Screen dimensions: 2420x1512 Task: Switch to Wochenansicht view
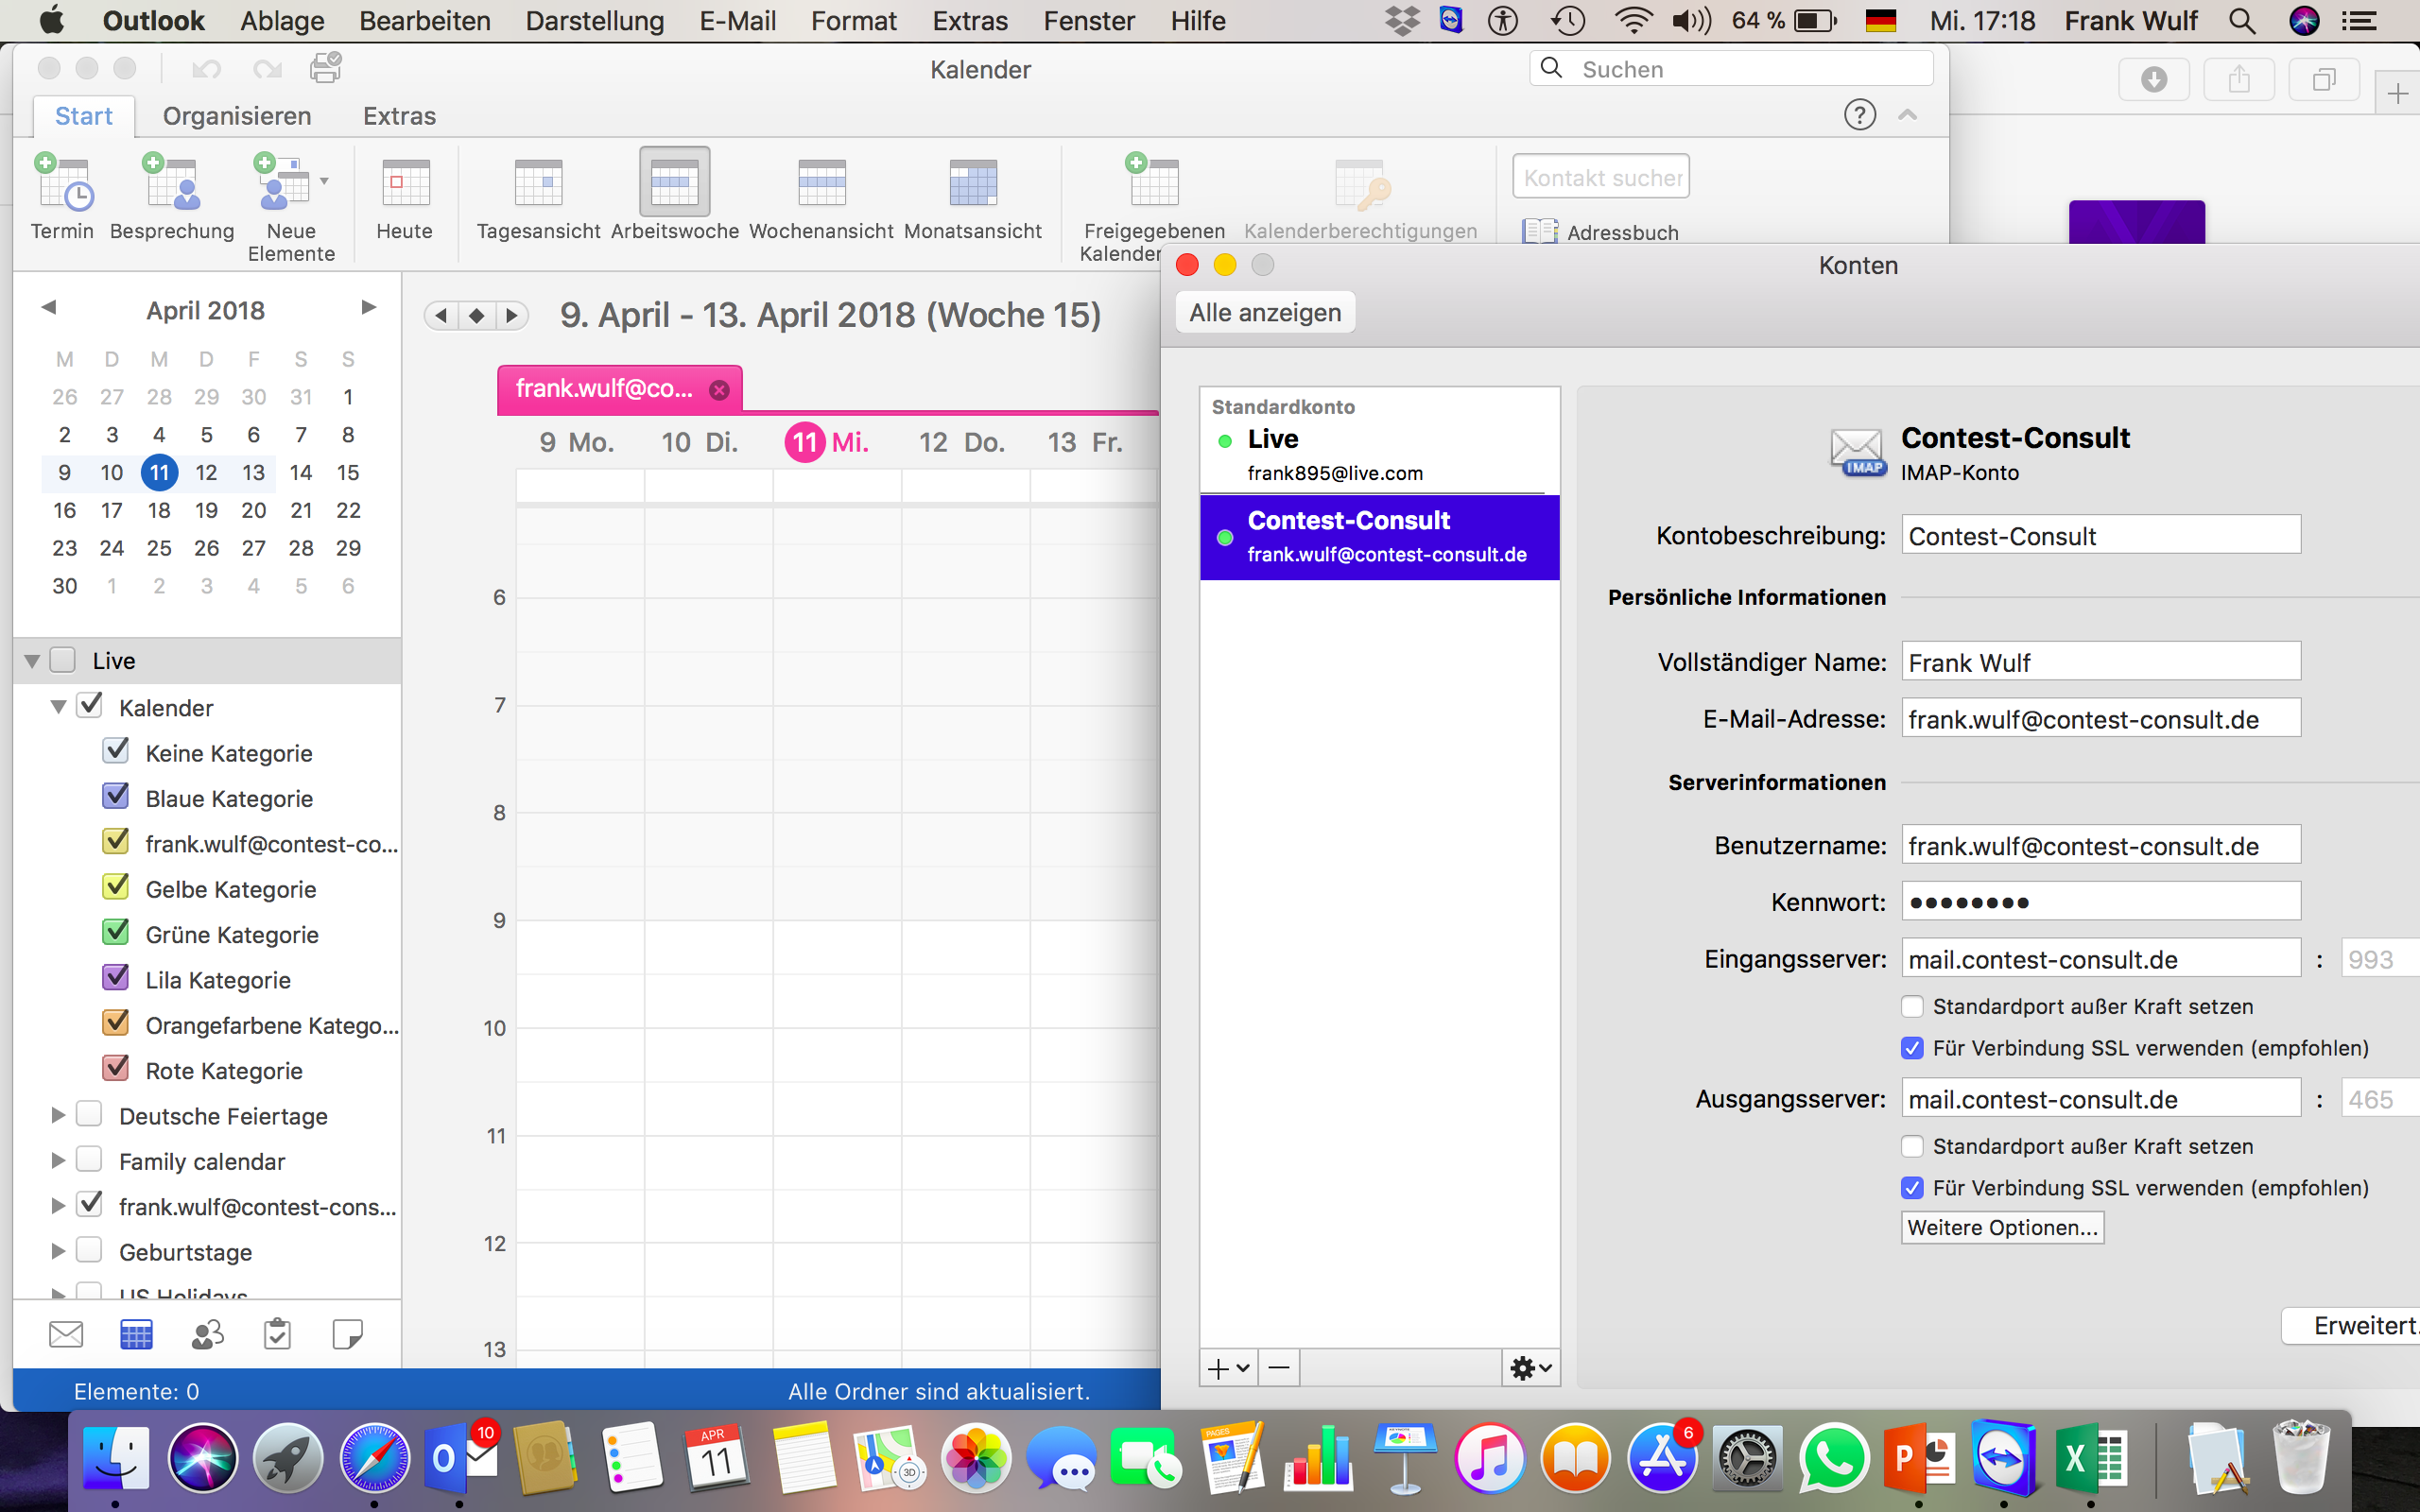pyautogui.click(x=821, y=197)
